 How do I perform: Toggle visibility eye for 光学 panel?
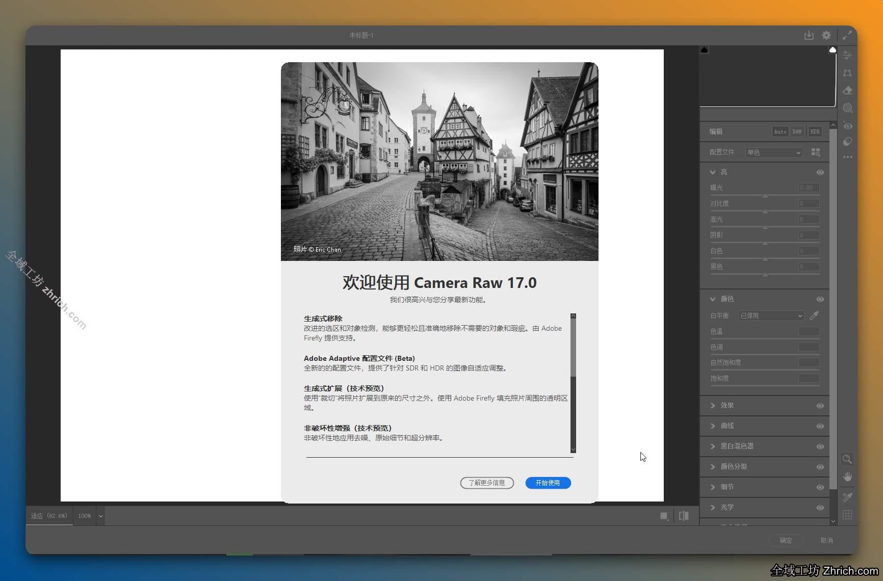pos(820,508)
